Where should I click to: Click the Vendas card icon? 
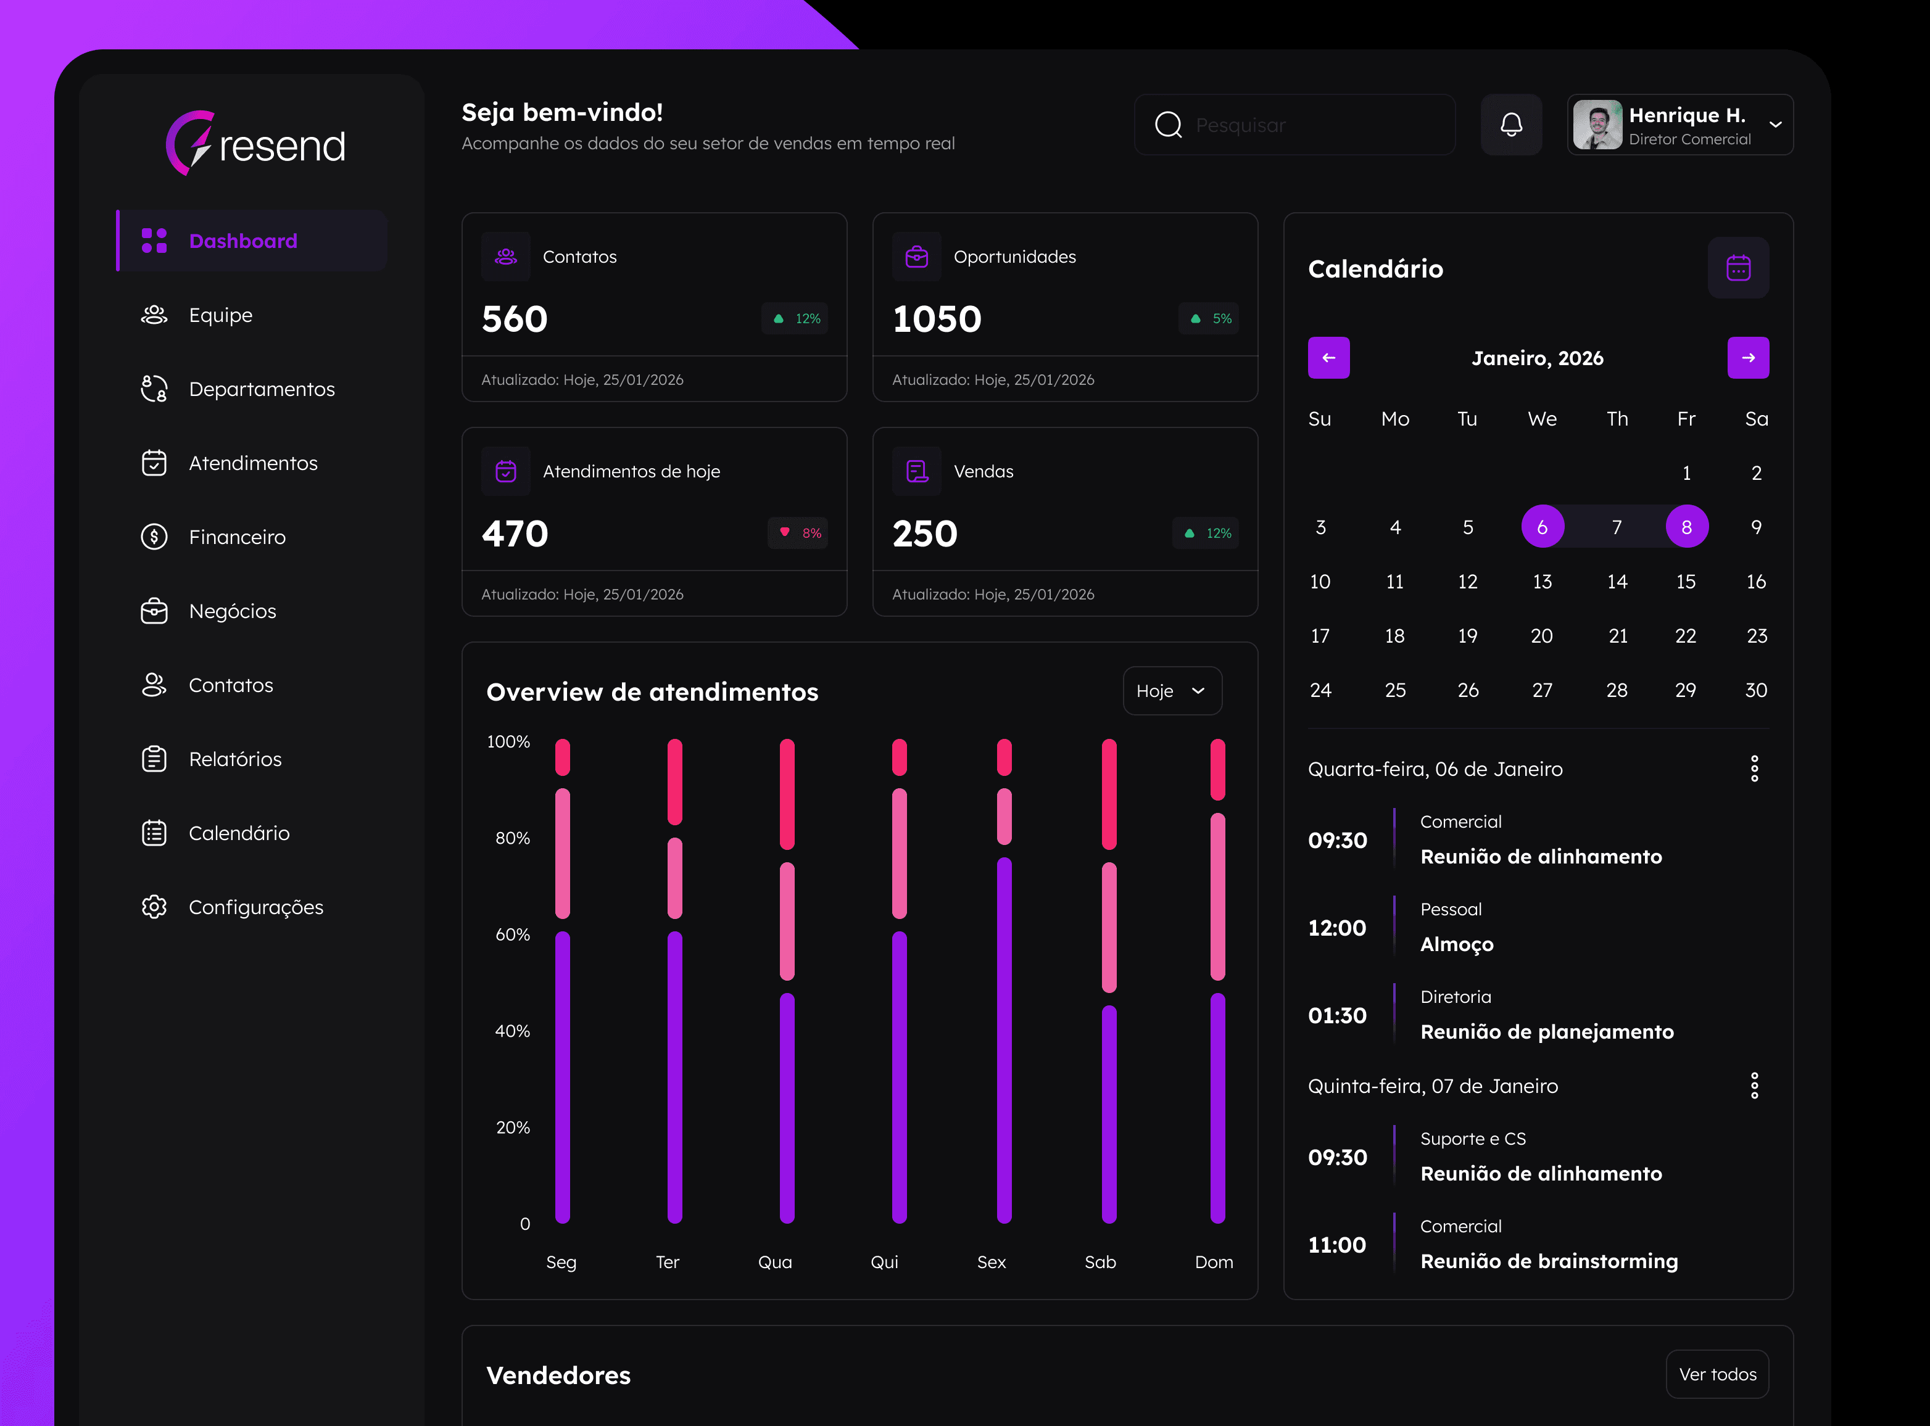coord(916,471)
